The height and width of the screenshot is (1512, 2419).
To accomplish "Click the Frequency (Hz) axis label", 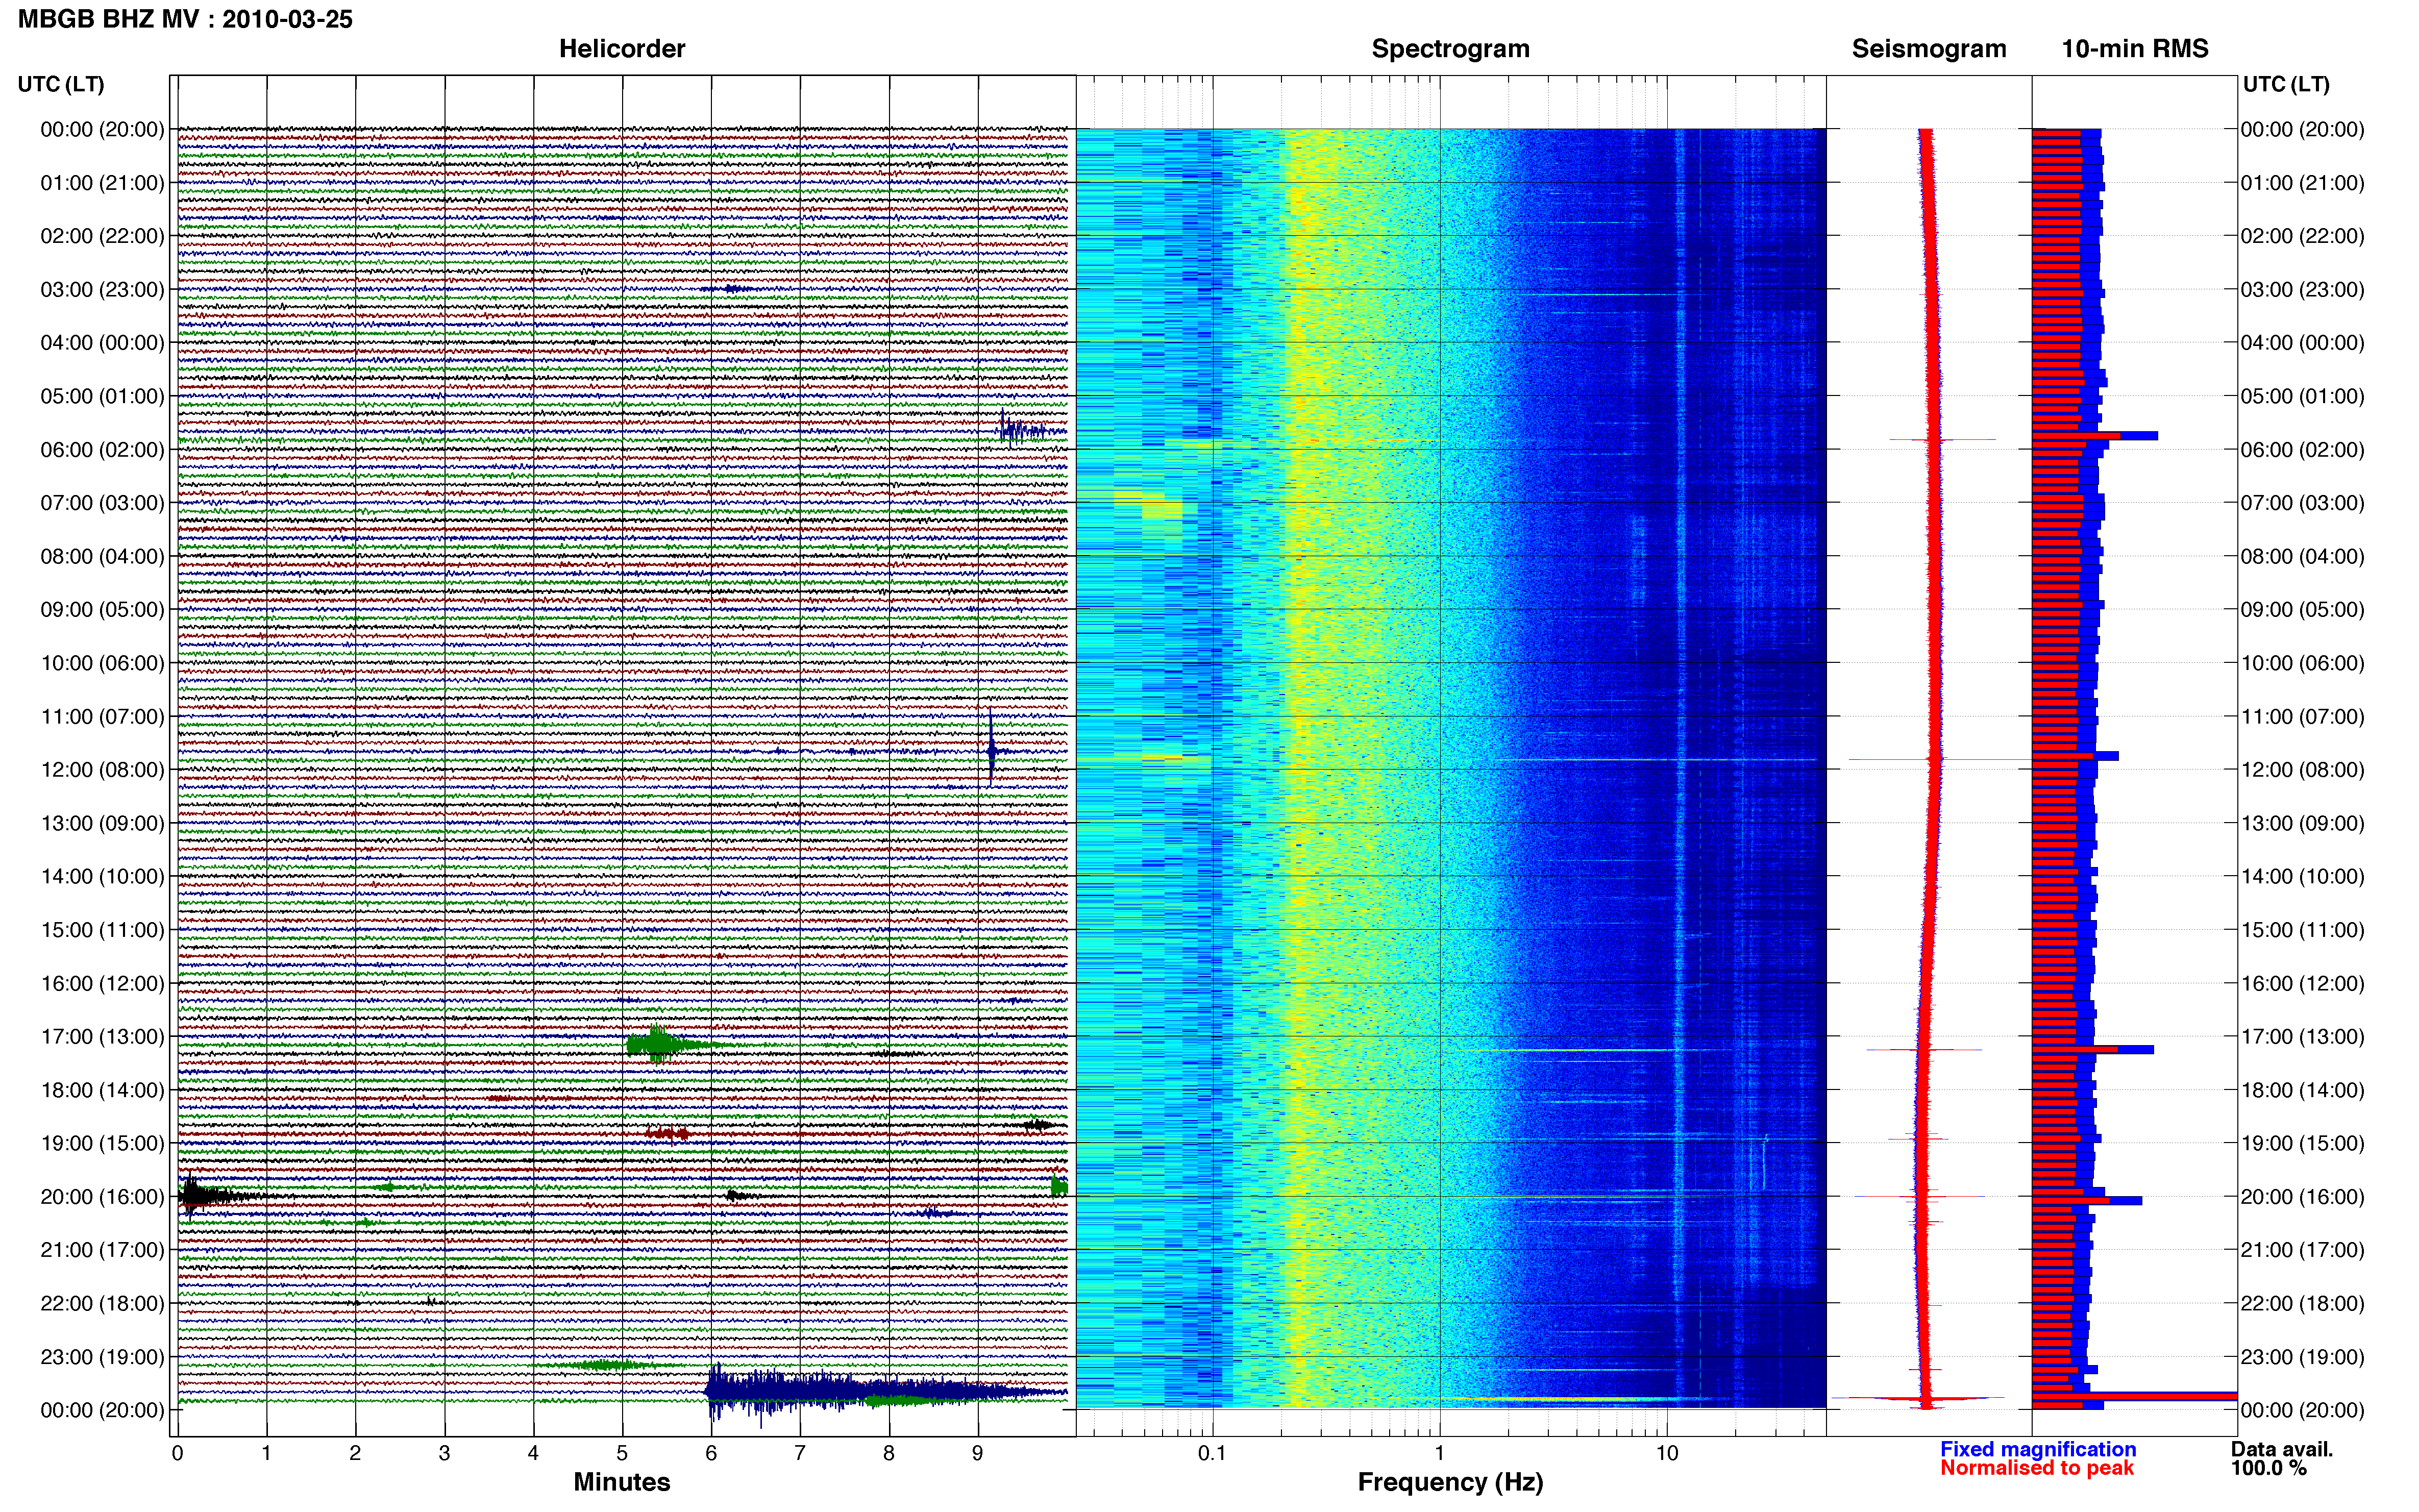I will 1450,1482.
